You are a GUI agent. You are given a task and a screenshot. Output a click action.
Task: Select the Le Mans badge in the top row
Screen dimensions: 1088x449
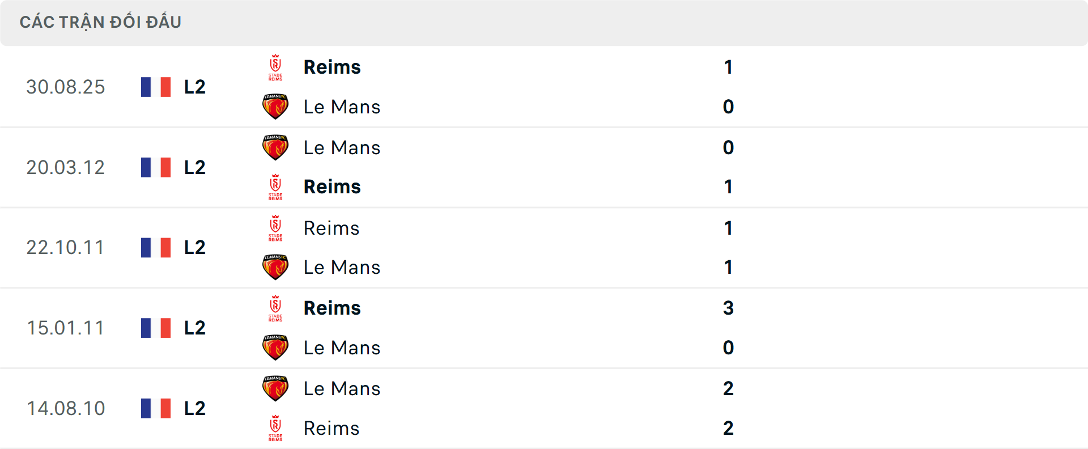click(x=275, y=107)
